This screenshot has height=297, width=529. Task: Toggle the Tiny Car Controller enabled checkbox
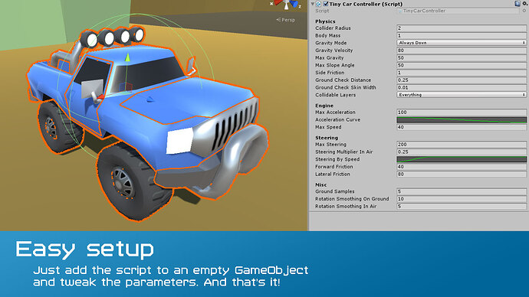326,4
